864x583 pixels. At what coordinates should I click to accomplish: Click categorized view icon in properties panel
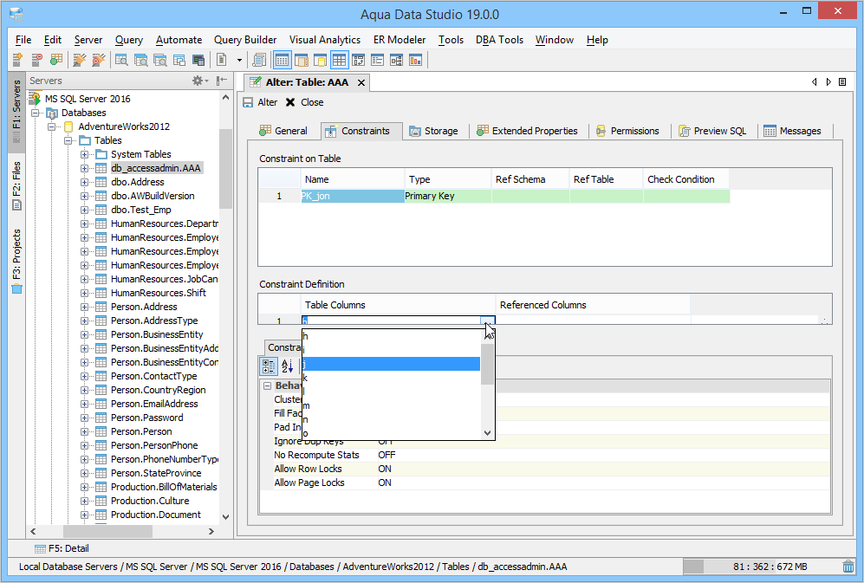[269, 366]
